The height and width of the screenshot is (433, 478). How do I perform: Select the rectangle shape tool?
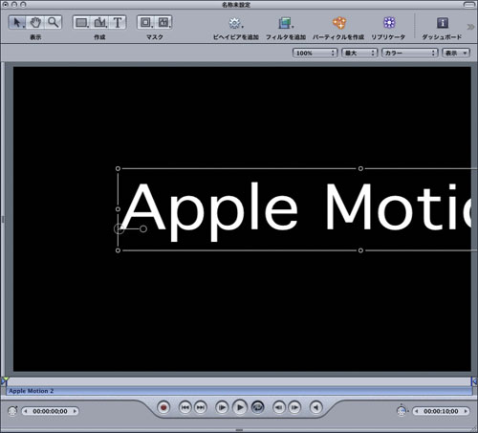[x=82, y=22]
